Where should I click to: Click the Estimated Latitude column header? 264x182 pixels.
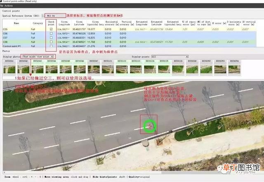[x=156, y=23]
